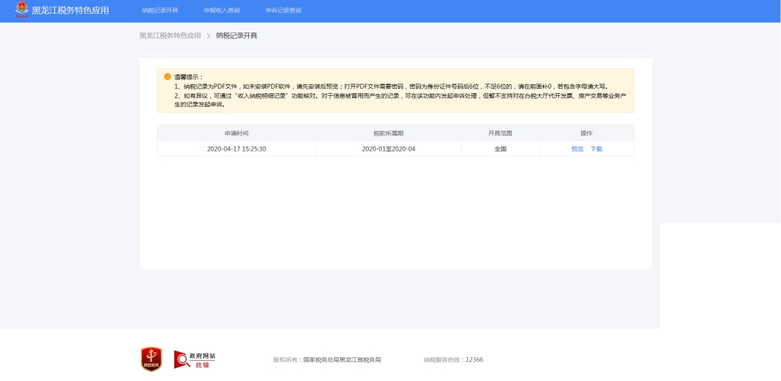Select the 全国 scope cell
Screen dimensions: 781x381
click(x=500, y=149)
